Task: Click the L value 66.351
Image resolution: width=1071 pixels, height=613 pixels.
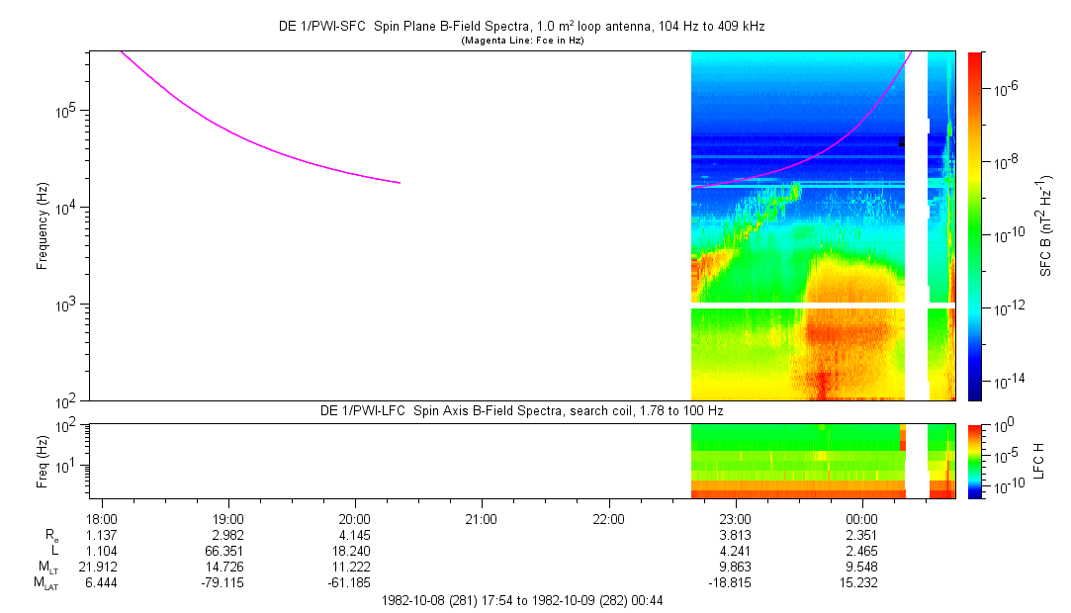Action: [228, 551]
